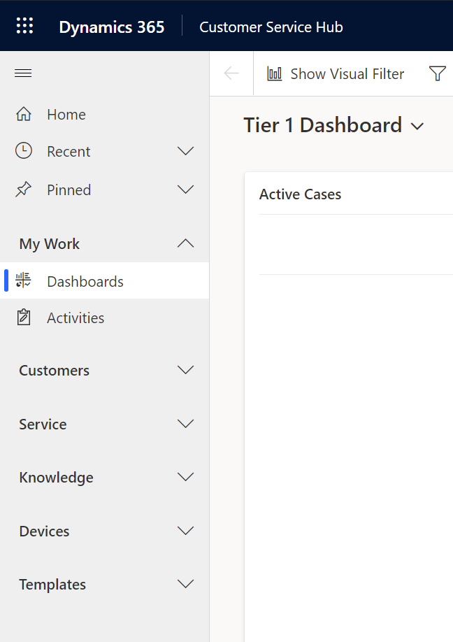Click the Pinned pushpin icon

[24, 190]
